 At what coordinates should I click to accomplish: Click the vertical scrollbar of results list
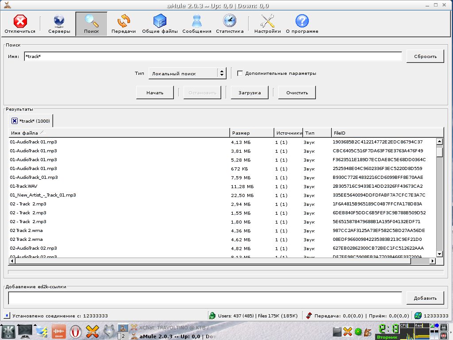coord(439,199)
